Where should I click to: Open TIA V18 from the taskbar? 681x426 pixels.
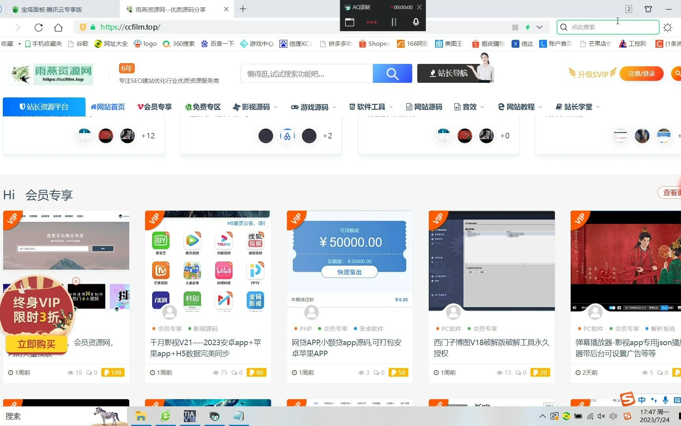tap(190, 416)
